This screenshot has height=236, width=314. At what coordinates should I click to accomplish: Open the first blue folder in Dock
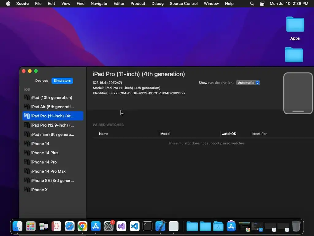192,226
